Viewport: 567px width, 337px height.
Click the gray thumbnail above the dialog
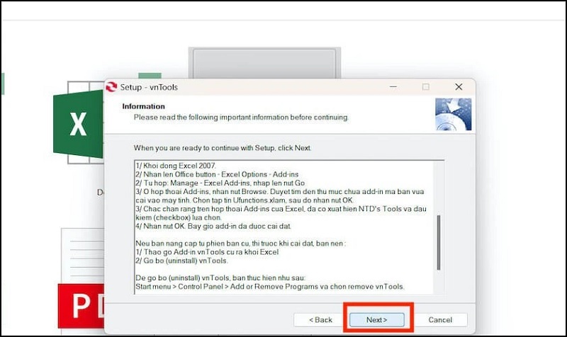pos(264,62)
